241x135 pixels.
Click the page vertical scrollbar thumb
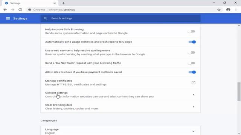point(239,91)
